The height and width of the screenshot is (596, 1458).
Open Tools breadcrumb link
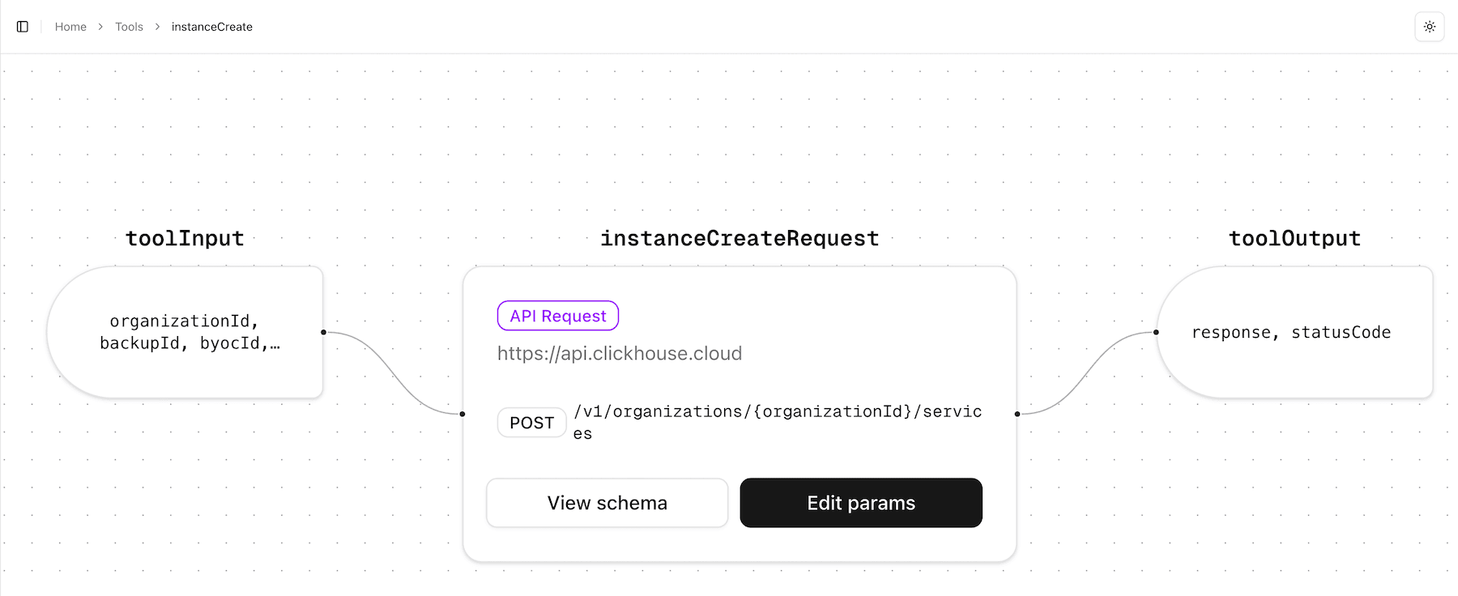(129, 27)
